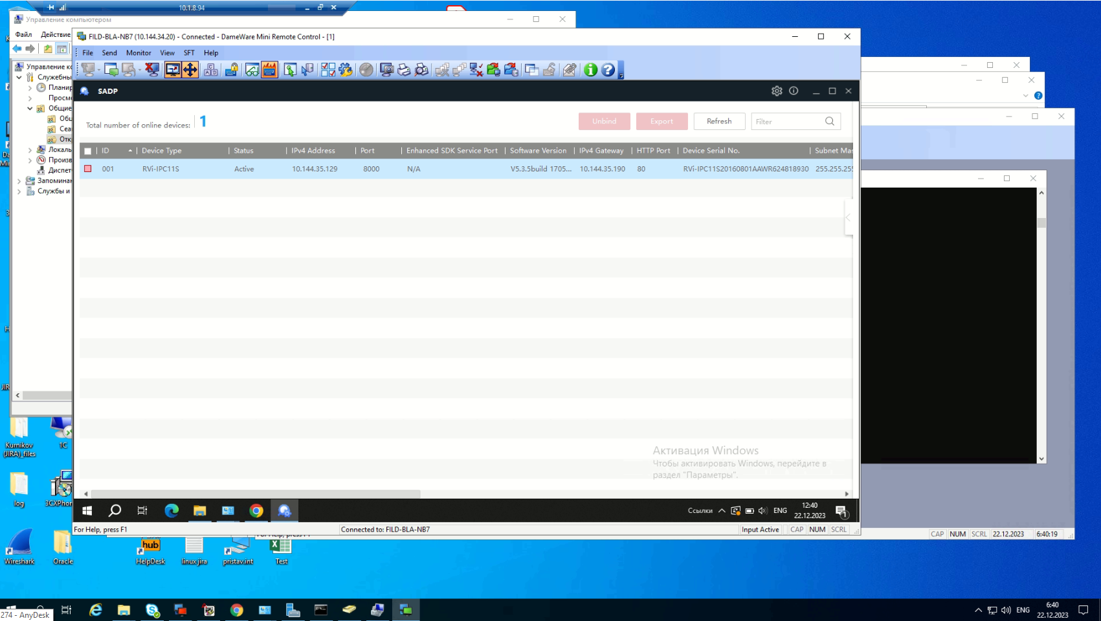The width and height of the screenshot is (1101, 621).
Task: Show hidden tray icons in remote taskbar
Action: [722, 511]
